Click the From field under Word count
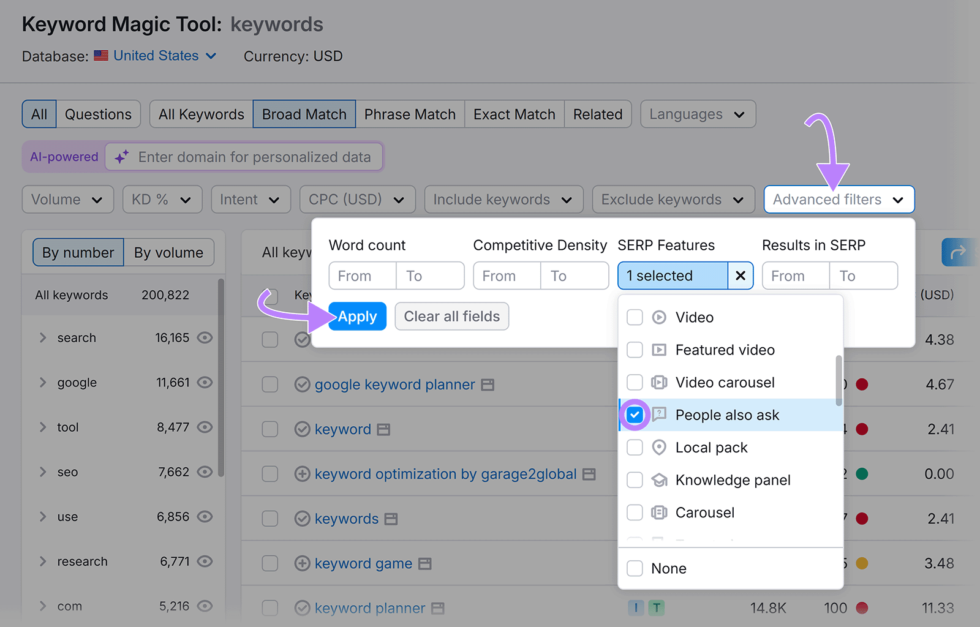 [x=361, y=276]
